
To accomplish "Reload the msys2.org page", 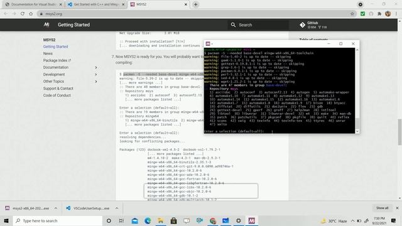I will point(23,14).
